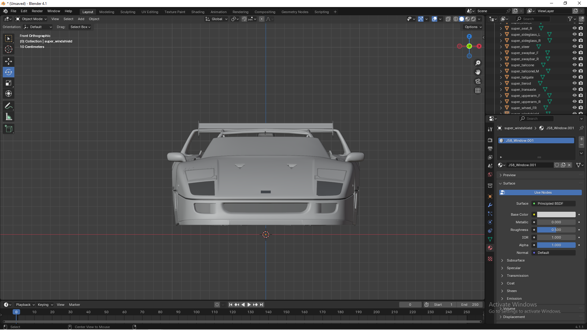
Task: Switch to wireframe viewport shading
Action: click(x=456, y=19)
